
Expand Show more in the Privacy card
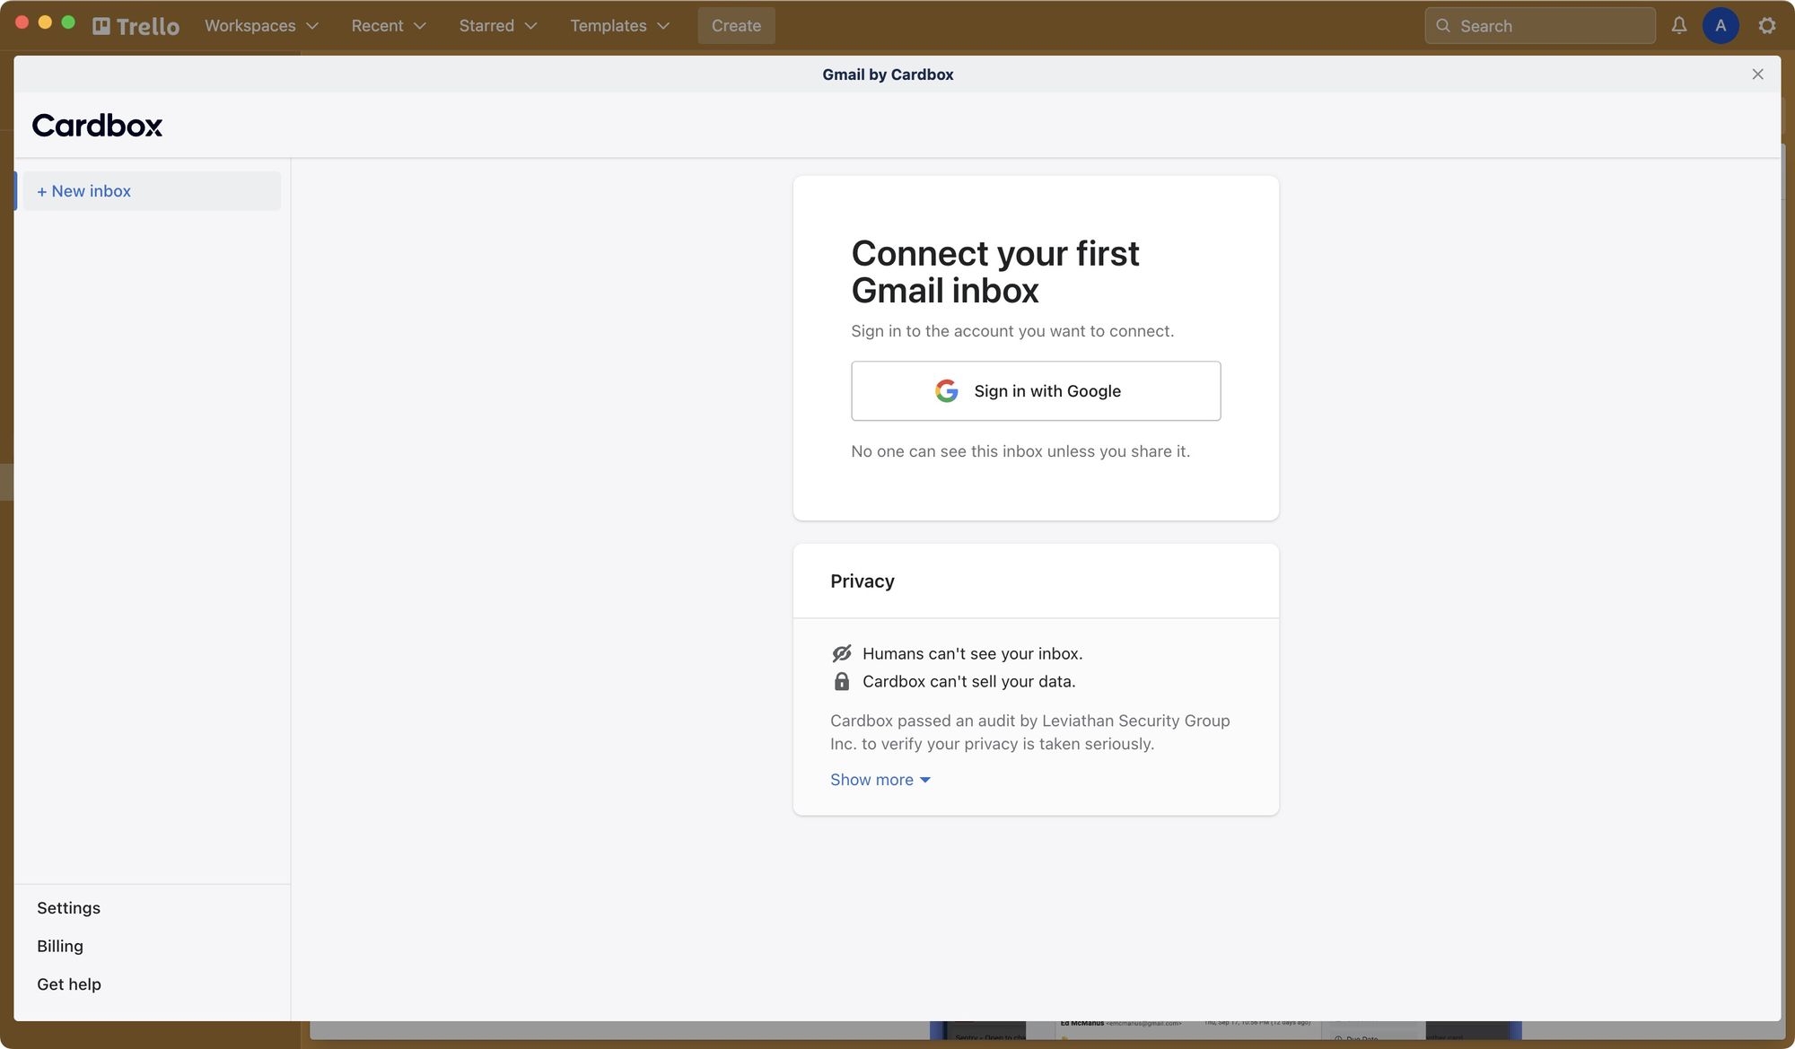(x=880, y=779)
